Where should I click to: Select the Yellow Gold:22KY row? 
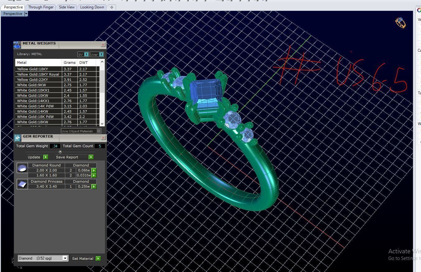(x=57, y=80)
